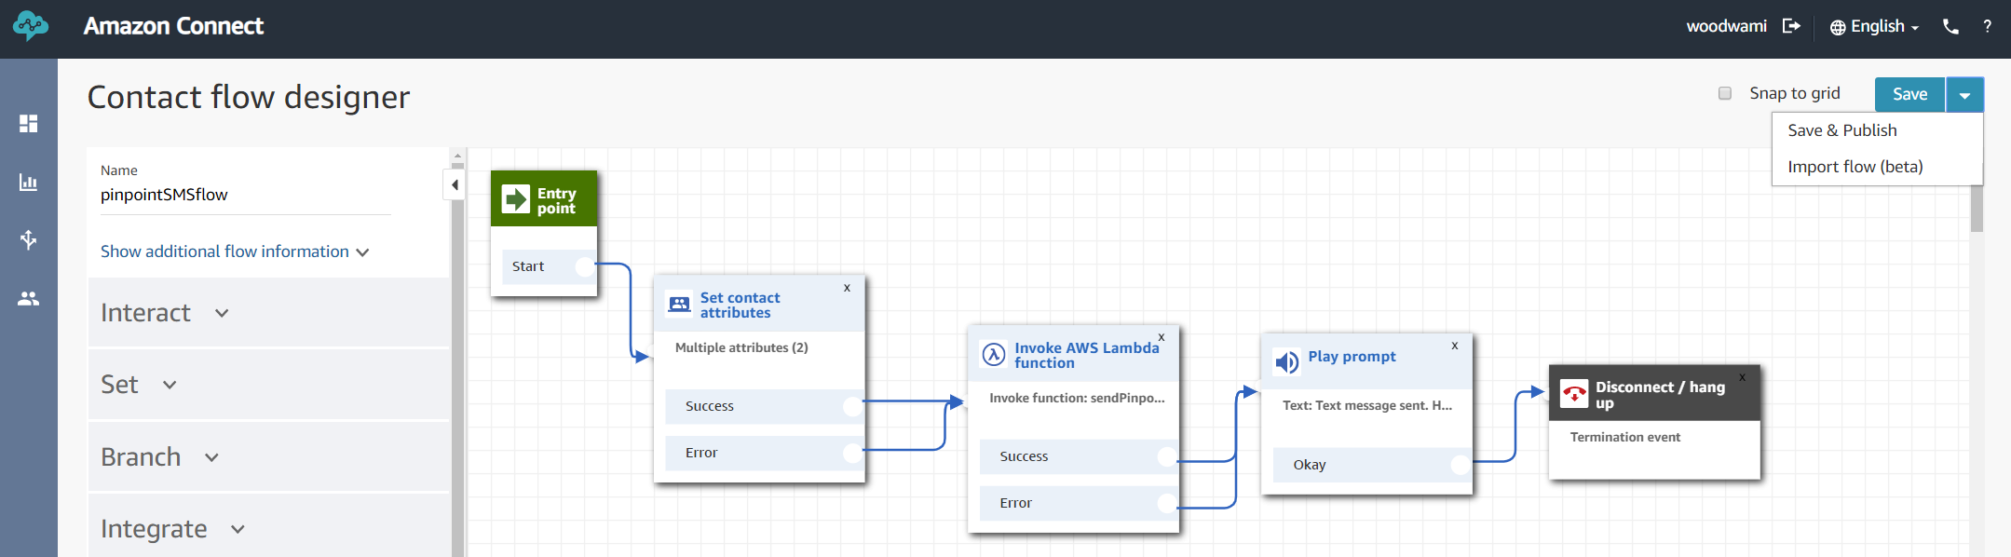Show additional flow information
This screenshot has height=557, width=2011.
[235, 251]
